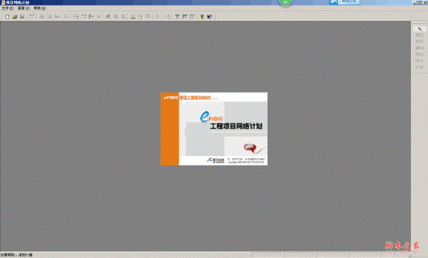428x258 pixels.
Task: Create a new network plan file
Action: click(x=7, y=16)
